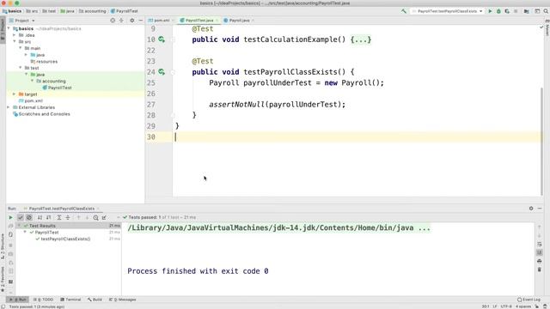Run with coverage from the top toolbar

(x=507, y=11)
